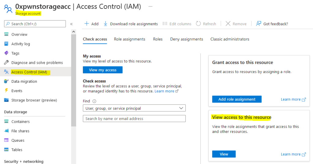Open Events lightning bolt icon
The height and width of the screenshot is (164, 313).
pos(6,91)
